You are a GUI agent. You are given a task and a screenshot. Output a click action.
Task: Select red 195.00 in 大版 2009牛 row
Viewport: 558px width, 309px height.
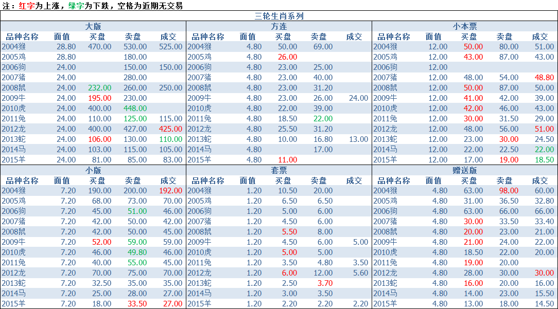point(100,98)
